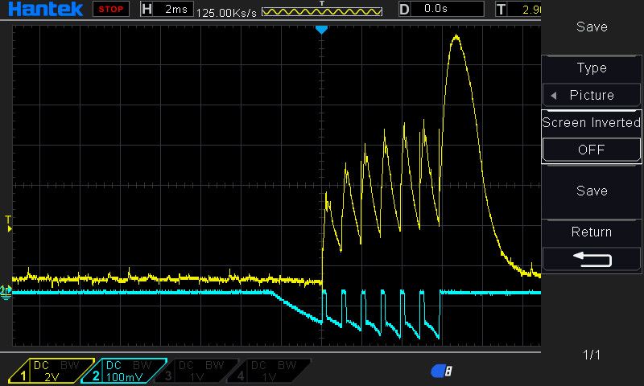This screenshot has height=386, width=644.
Task: Toggle Screen Inverted OFF
Action: tap(592, 150)
